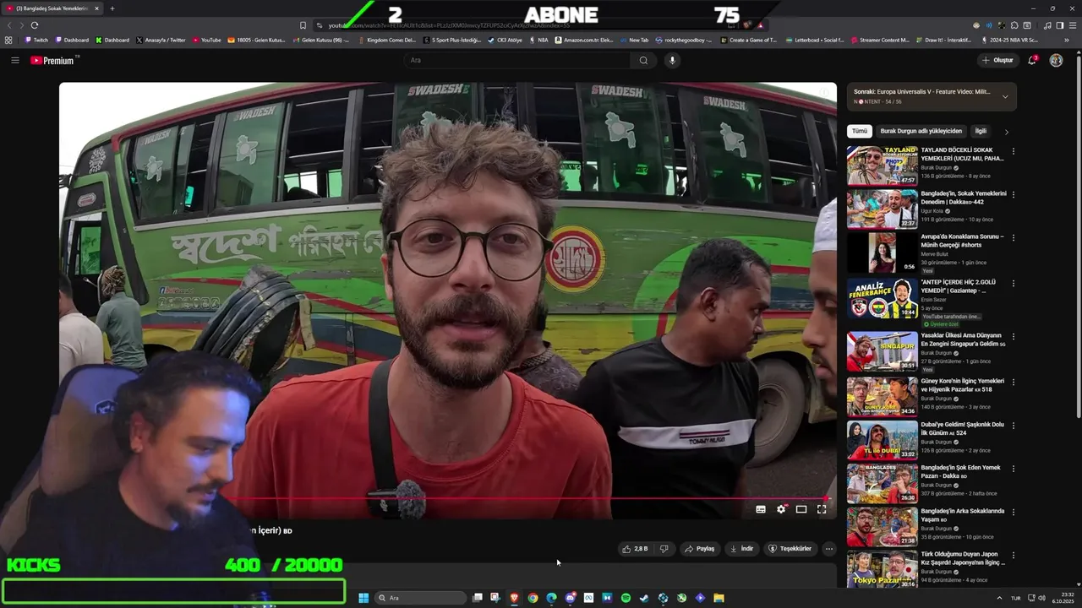This screenshot has height=608, width=1082.
Task: Toggle subtitles in the video player
Action: point(761,509)
